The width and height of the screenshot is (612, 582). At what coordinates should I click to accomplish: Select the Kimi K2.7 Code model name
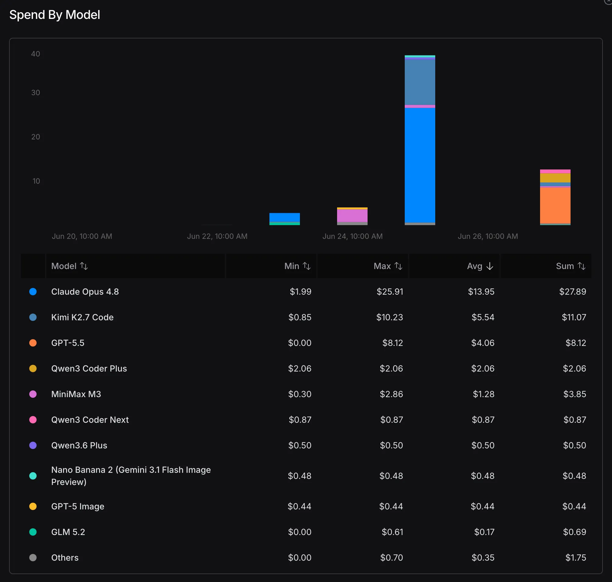[x=83, y=317]
